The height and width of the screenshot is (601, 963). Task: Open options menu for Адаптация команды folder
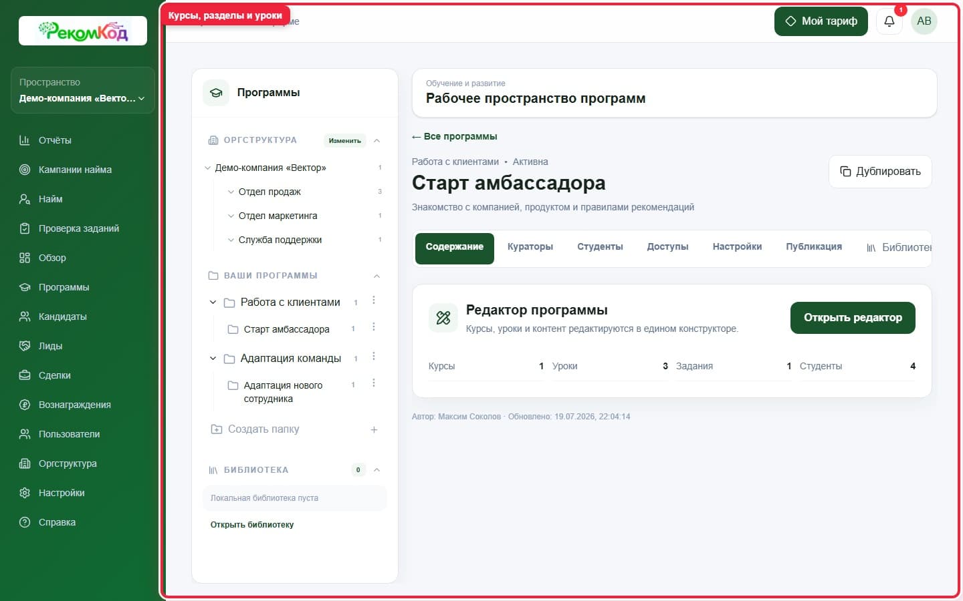tap(374, 357)
